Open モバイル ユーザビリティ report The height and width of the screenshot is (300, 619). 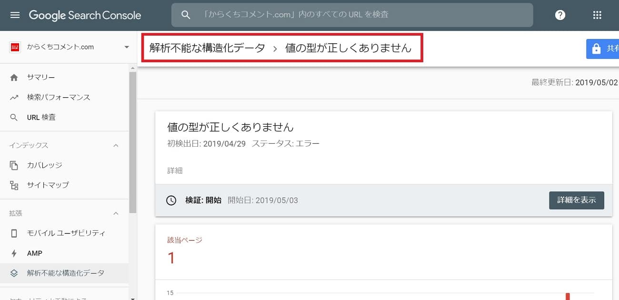click(x=66, y=234)
